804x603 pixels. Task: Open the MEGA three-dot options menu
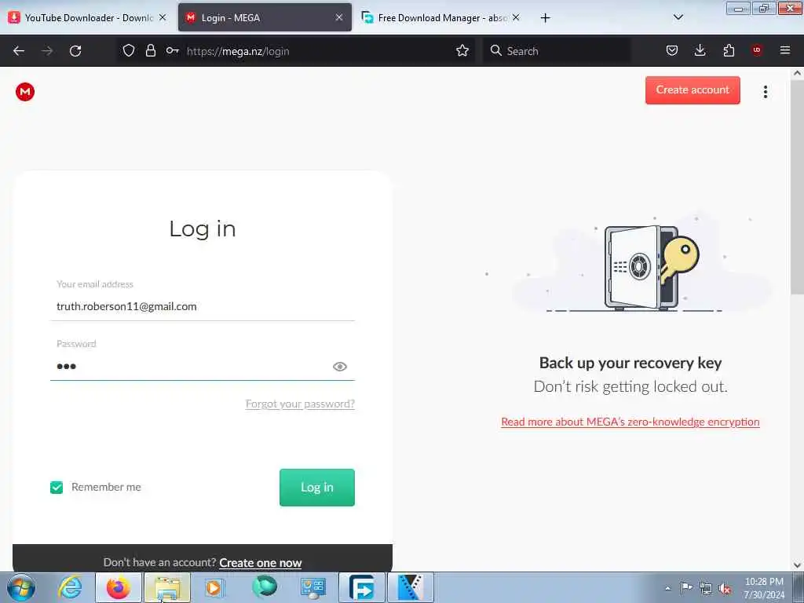[x=765, y=92]
